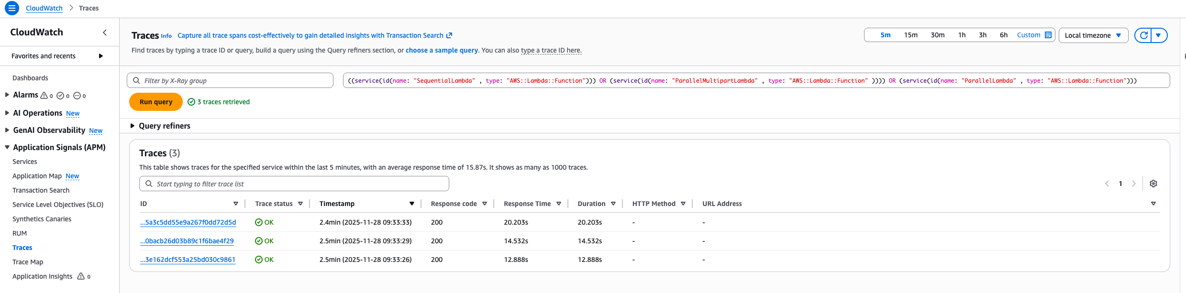Click the refresh traces icon
The width and height of the screenshot is (1186, 293).
point(1143,35)
